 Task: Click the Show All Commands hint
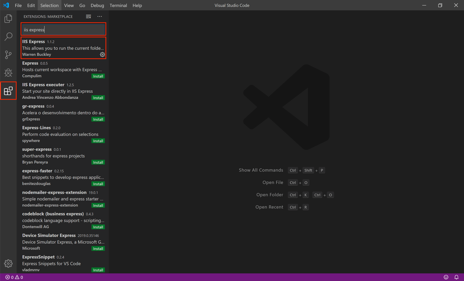tap(261, 170)
